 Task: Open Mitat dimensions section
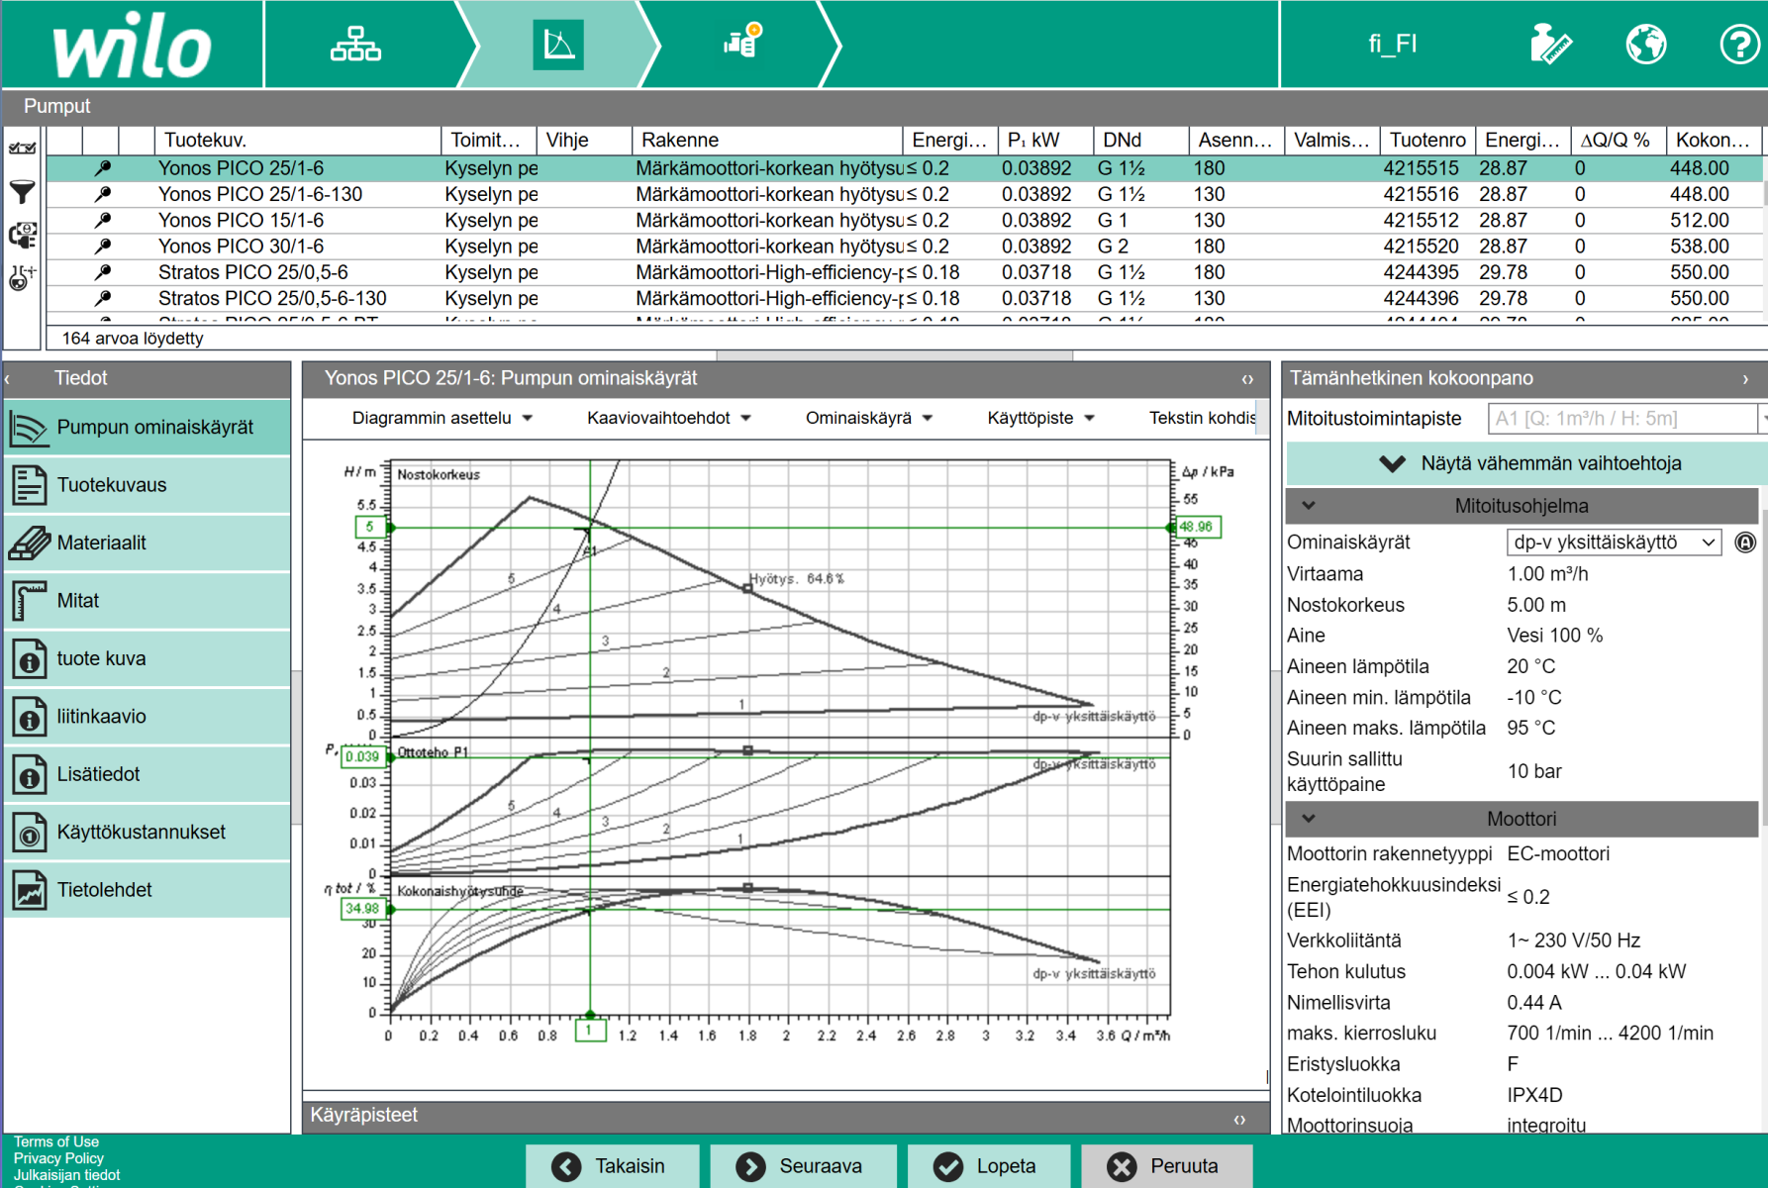pos(147,601)
